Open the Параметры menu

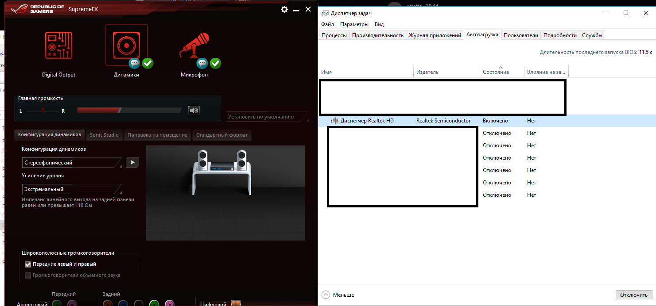point(354,24)
